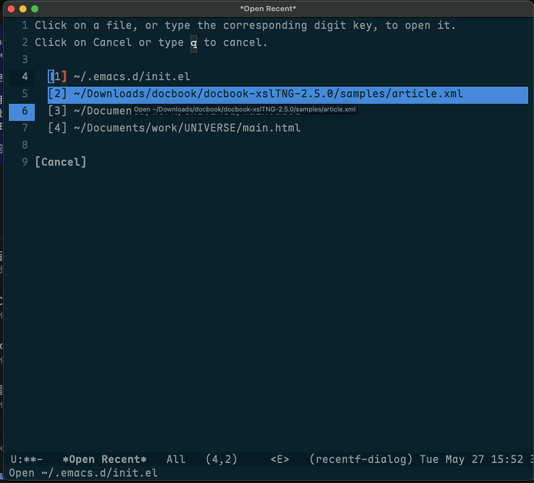This screenshot has height=483, width=534.
Task: Click the All buffer position indicator
Action: (175, 459)
